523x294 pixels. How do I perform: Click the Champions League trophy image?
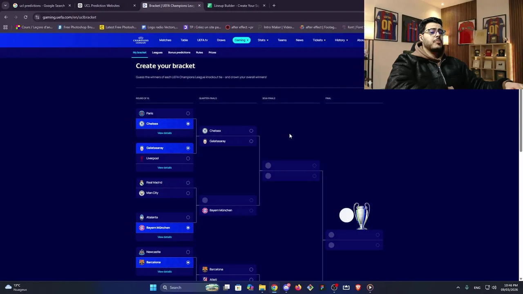click(362, 216)
